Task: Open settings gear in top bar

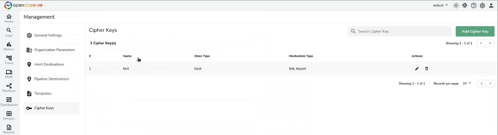Action: tap(482, 6)
